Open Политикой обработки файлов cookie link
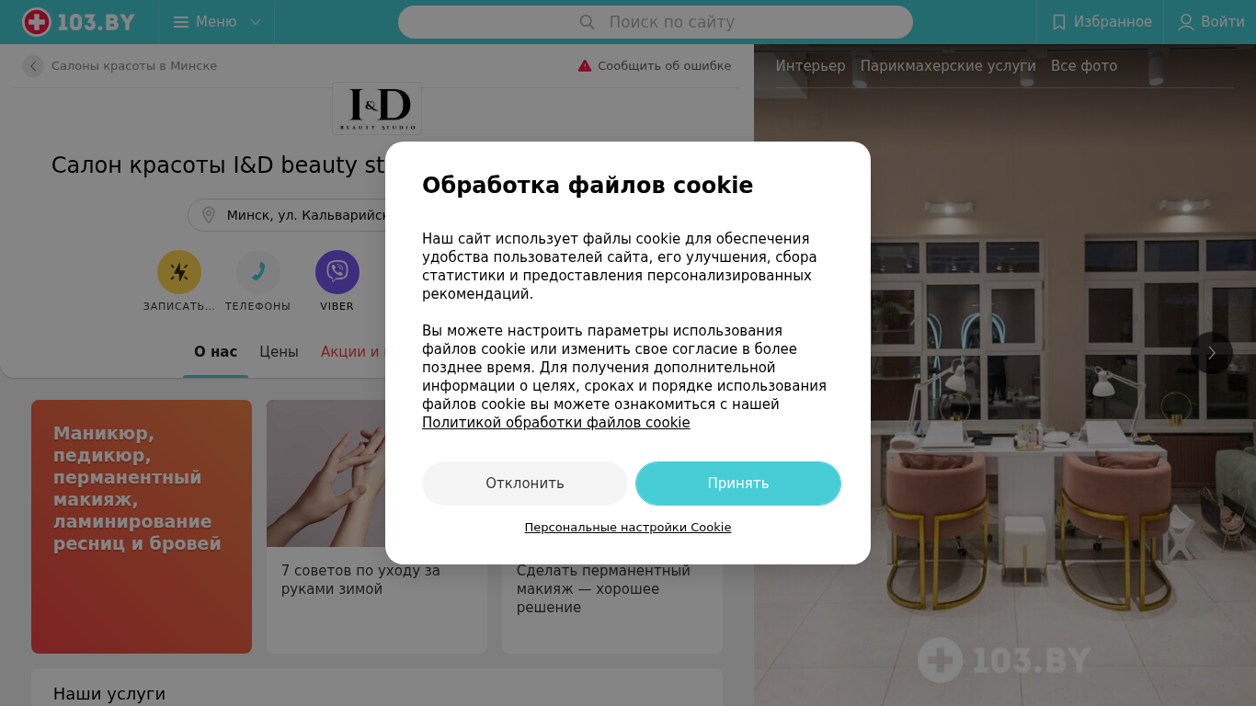Image resolution: width=1256 pixels, height=706 pixels. 556,423
